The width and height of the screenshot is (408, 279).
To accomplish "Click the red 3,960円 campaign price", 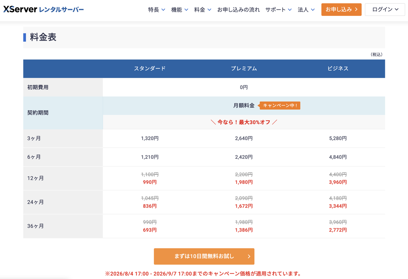I will tap(338, 182).
